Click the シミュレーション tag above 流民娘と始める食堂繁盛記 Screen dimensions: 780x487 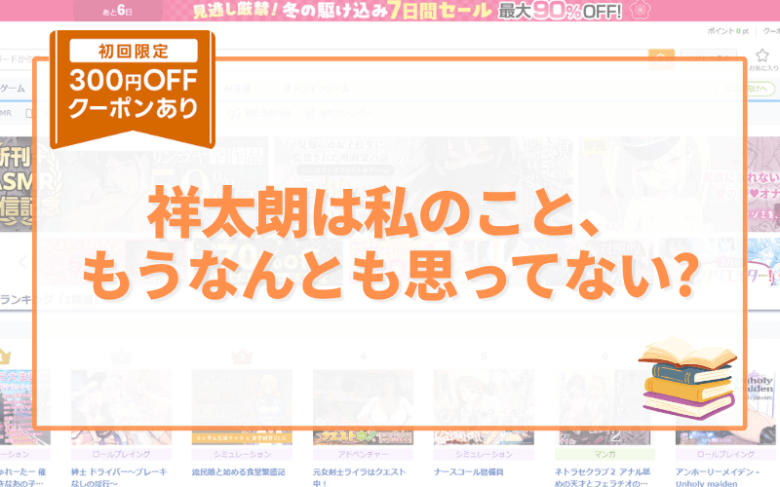(x=242, y=454)
